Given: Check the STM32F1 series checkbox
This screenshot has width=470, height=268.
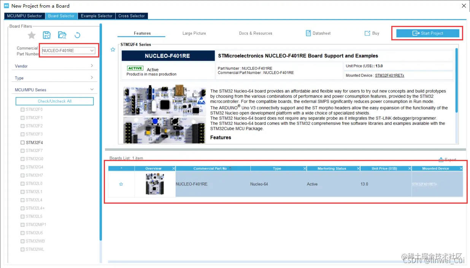Looking at the screenshot, I should click(x=22, y=118).
